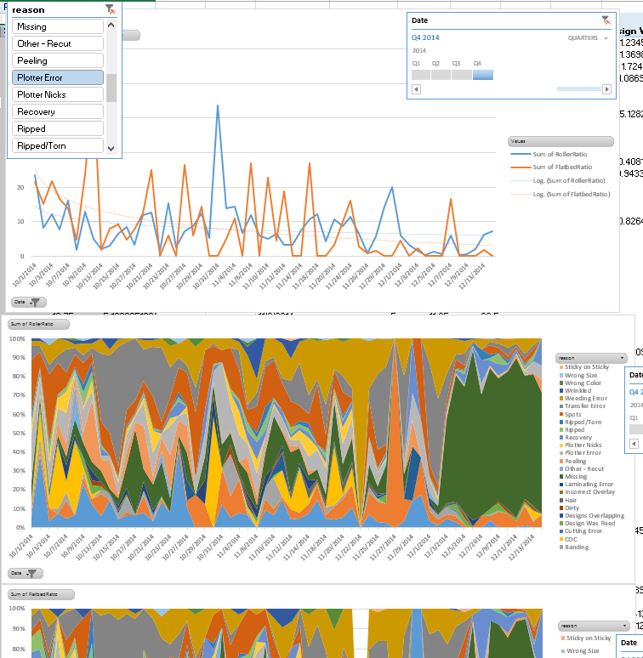The height and width of the screenshot is (658, 643).
Task: Expand the reason legend field button dropdown
Action: coord(590,358)
